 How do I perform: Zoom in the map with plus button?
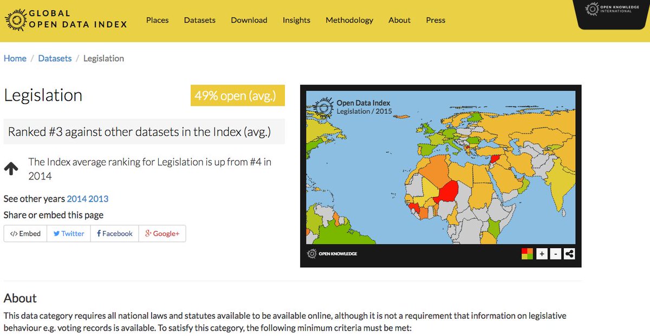pyautogui.click(x=542, y=254)
